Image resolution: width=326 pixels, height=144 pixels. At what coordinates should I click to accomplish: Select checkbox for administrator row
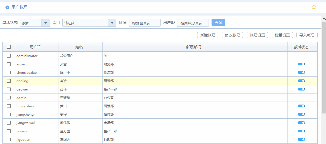tap(9, 56)
